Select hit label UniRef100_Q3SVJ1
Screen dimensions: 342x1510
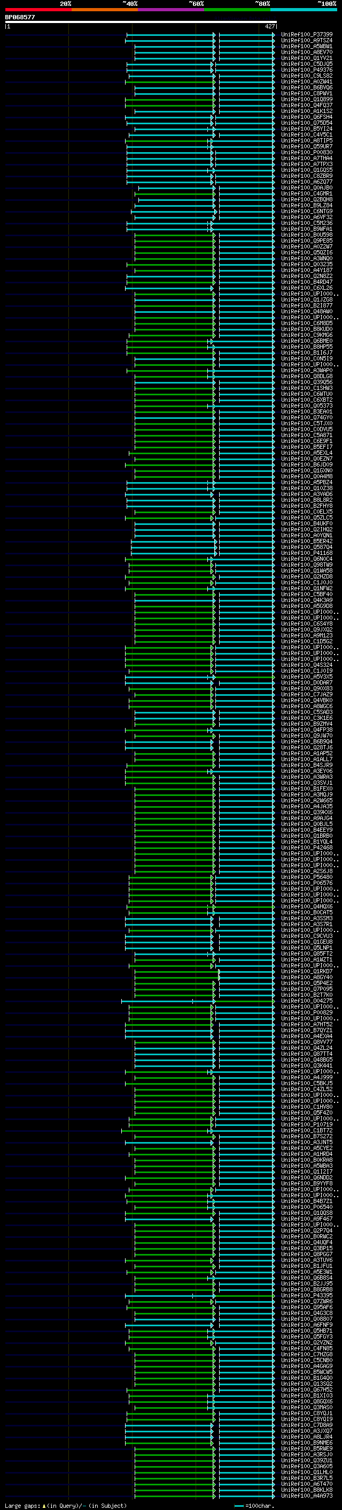(307, 783)
